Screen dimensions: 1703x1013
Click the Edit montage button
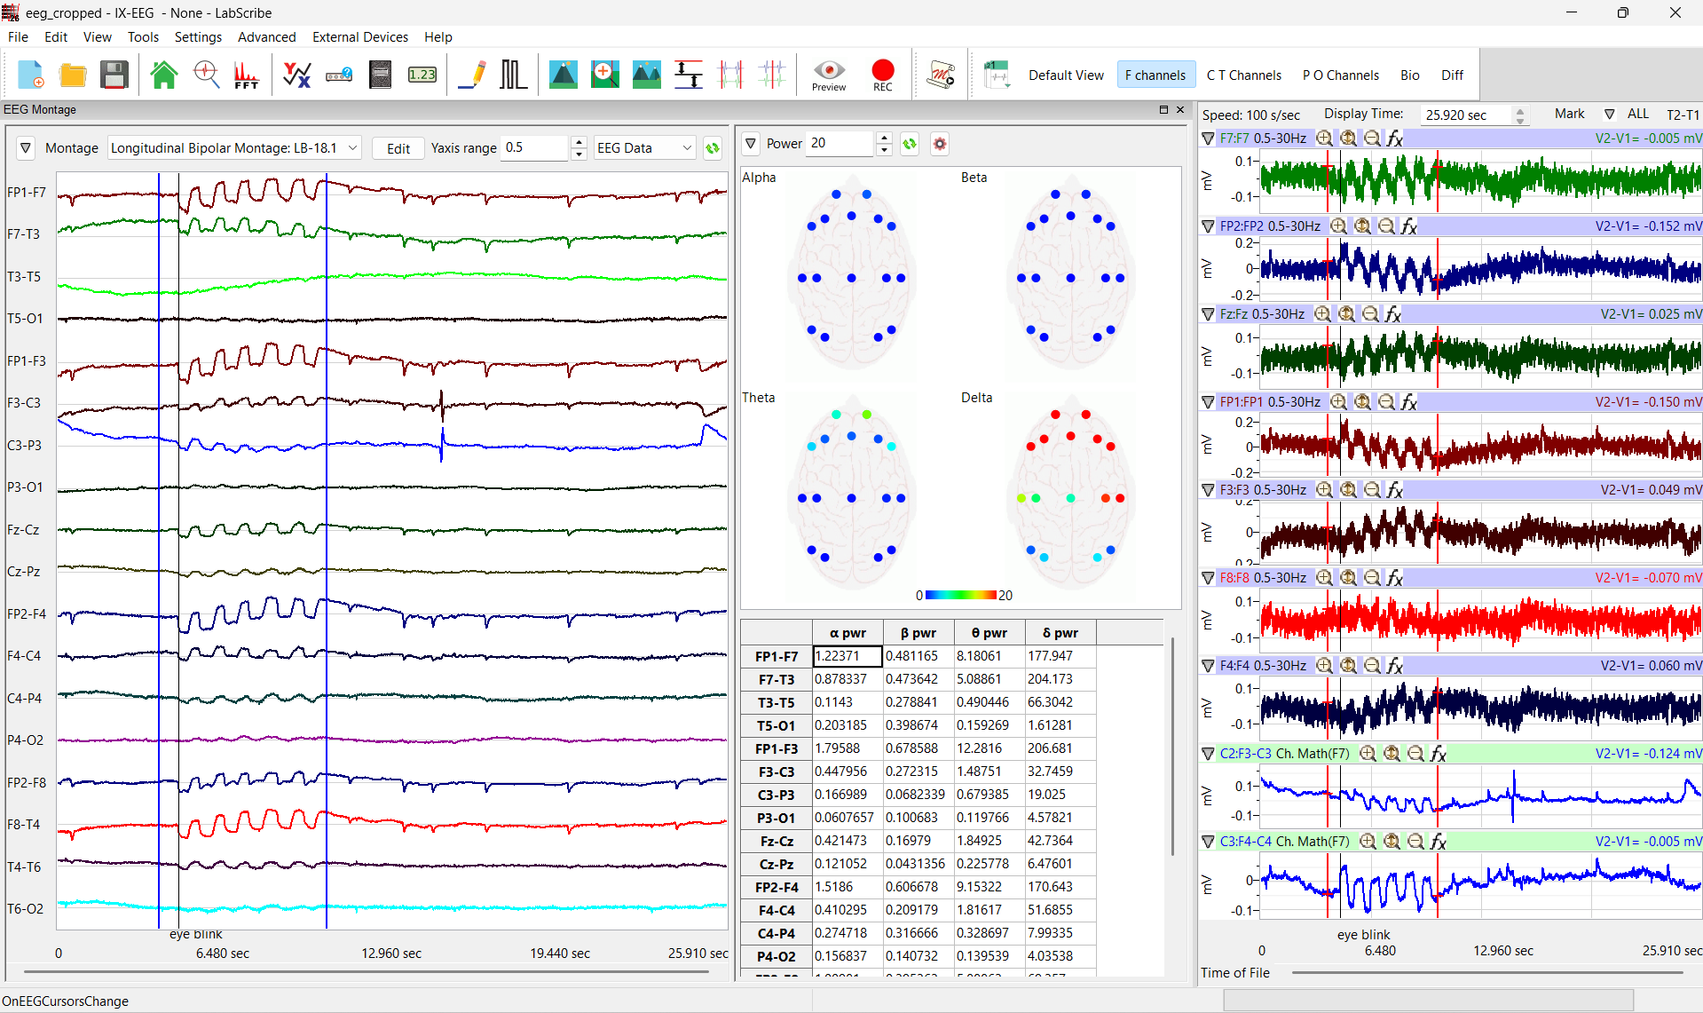[x=398, y=147]
